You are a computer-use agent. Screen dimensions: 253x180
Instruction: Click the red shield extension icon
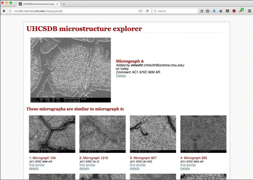[x=234, y=11]
